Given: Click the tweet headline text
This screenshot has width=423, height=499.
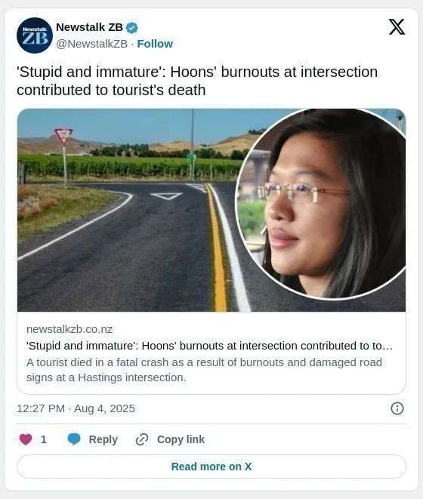Looking at the screenshot, I should (x=197, y=81).
